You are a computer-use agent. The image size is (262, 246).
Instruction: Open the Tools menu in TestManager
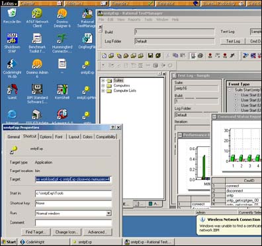[x=148, y=20]
